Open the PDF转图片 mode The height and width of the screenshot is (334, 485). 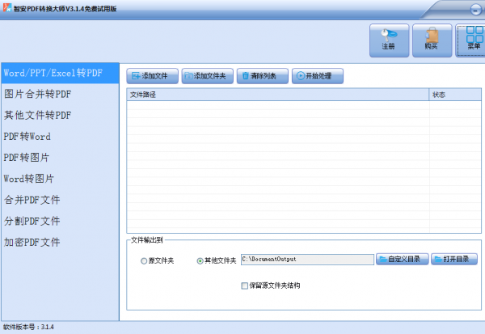point(60,158)
